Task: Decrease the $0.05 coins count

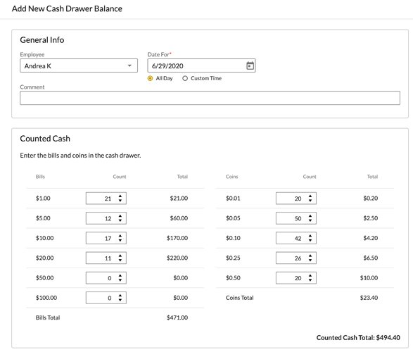Action: pos(310,220)
